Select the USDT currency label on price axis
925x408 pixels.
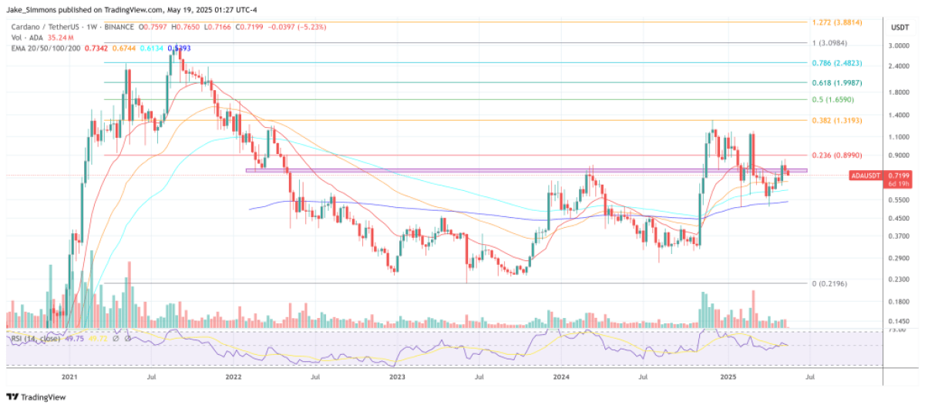point(900,28)
